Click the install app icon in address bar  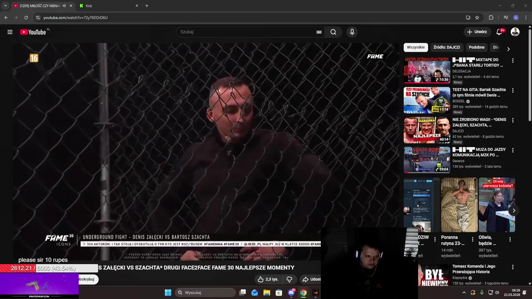point(468,17)
